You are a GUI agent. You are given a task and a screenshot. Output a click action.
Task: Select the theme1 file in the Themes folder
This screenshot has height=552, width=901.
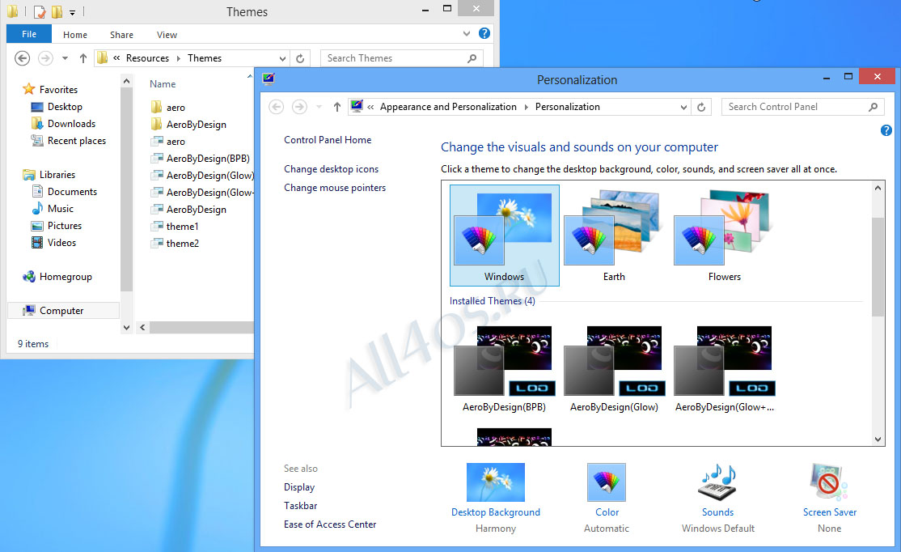tap(175, 227)
